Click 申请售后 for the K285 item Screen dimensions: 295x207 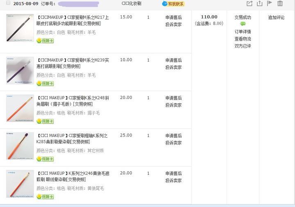tap(173, 136)
